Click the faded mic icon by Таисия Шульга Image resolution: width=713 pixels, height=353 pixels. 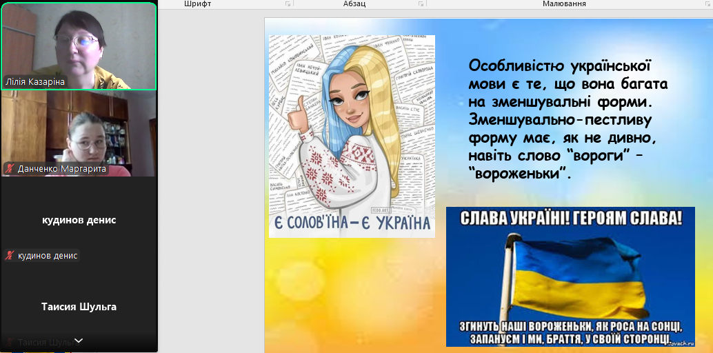click(10, 342)
